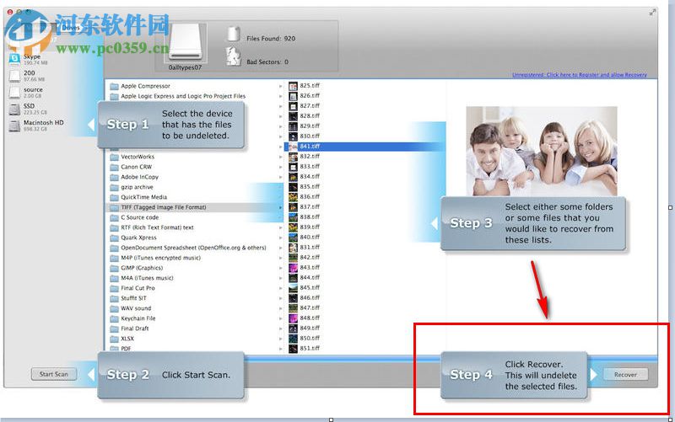Click the 0alltypes07 drive icon in header
Viewport: 675px width, 422px height.
185,41
